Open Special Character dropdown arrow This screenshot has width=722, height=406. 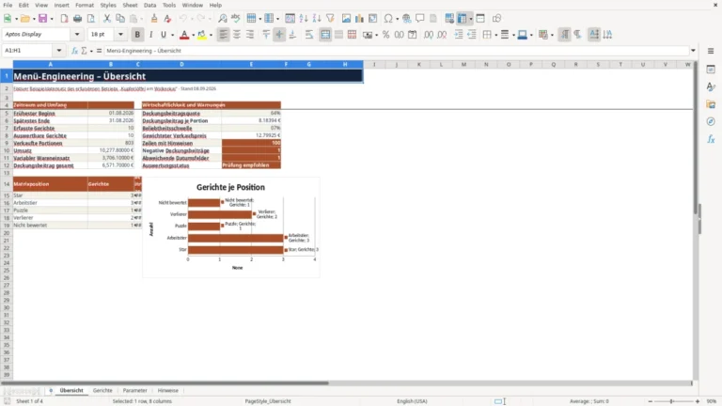(x=397, y=19)
